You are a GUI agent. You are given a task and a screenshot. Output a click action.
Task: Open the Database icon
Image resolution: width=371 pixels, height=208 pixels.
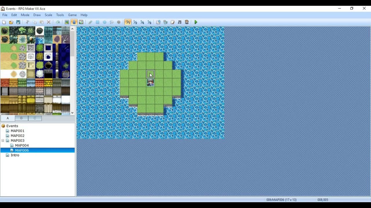158,22
